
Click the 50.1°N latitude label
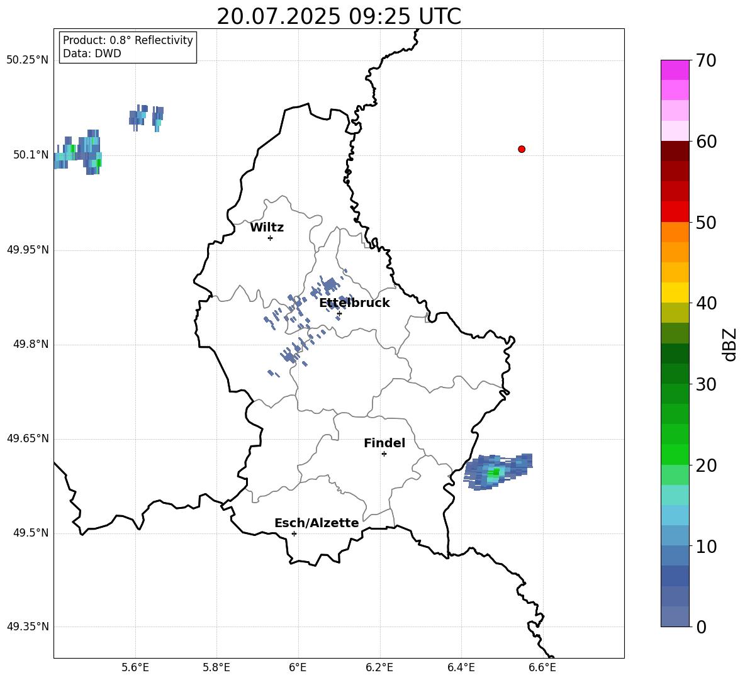pyautogui.click(x=31, y=155)
